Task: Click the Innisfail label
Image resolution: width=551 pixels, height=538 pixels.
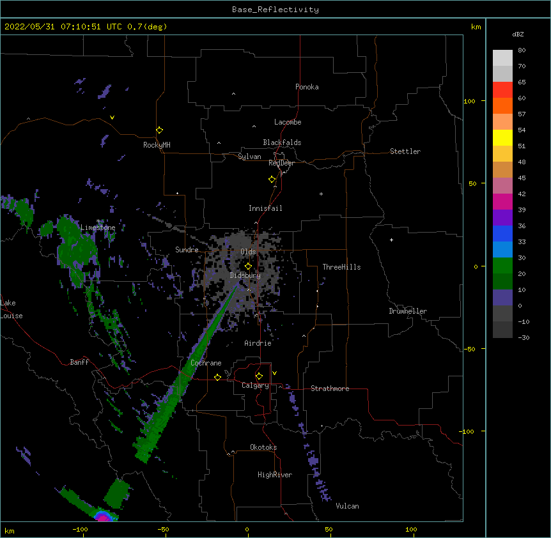Action: click(x=265, y=208)
